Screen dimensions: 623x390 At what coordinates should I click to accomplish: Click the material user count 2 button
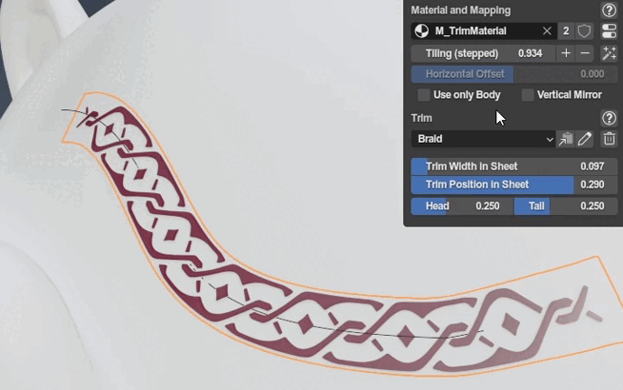(566, 31)
